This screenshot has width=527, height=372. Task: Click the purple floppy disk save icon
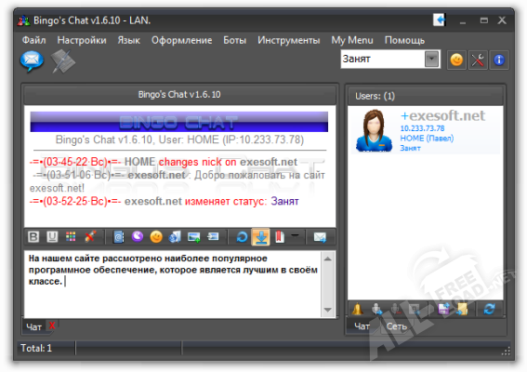(443, 309)
